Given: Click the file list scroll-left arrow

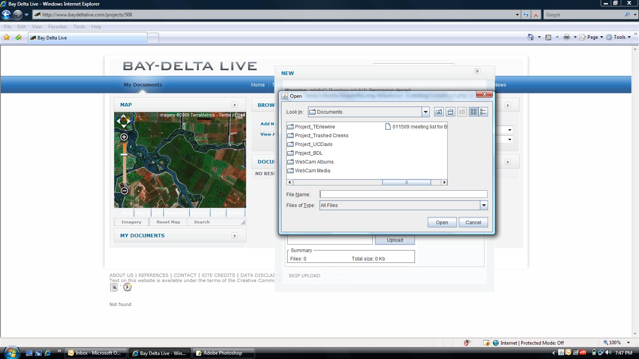Looking at the screenshot, I should (290, 183).
